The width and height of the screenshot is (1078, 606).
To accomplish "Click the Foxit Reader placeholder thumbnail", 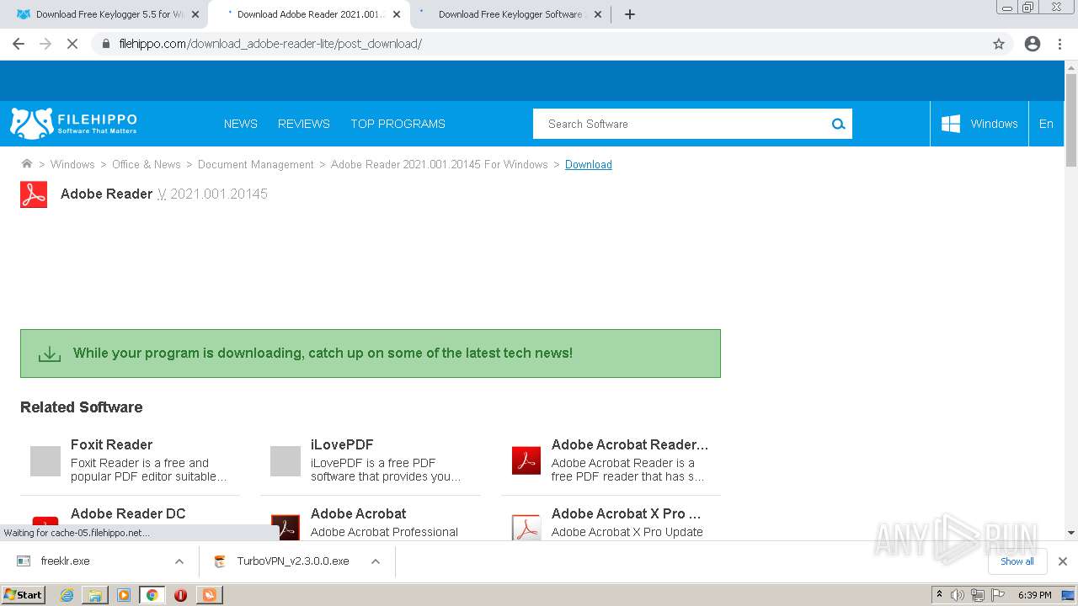I will pyautogui.click(x=45, y=461).
